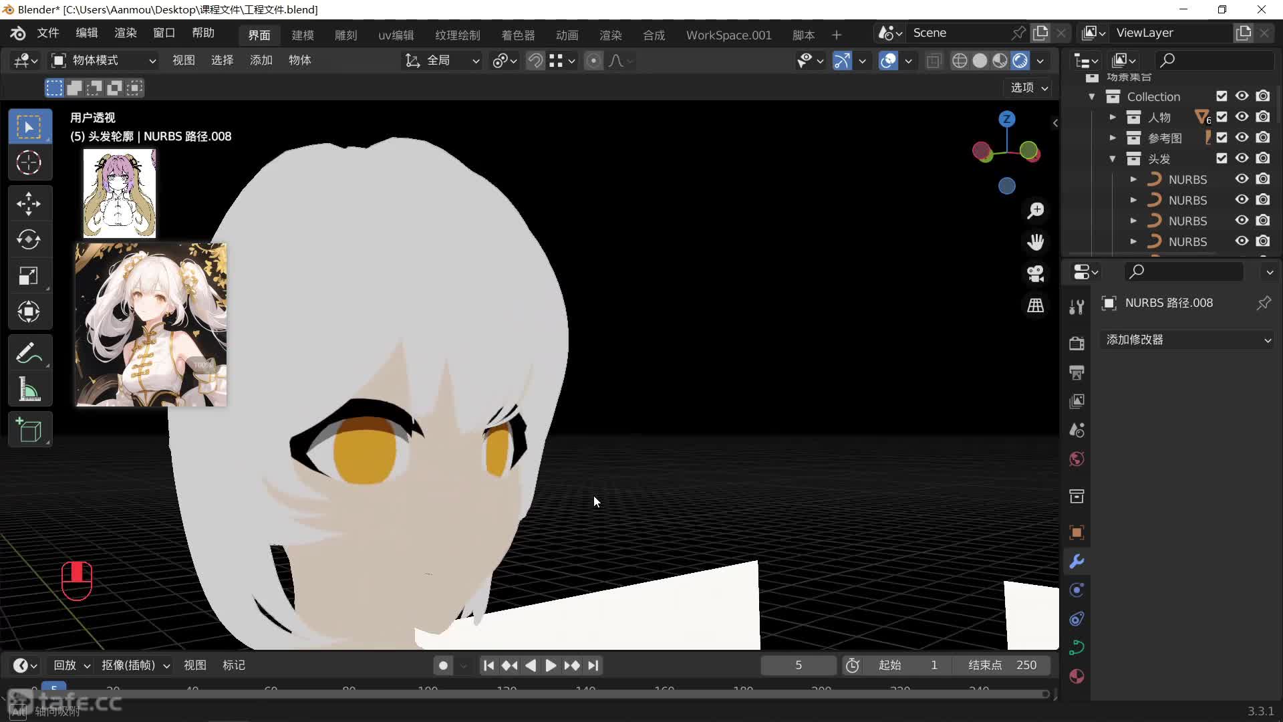Hide the 参考图 collection in viewport
The height and width of the screenshot is (722, 1283).
[x=1242, y=138]
